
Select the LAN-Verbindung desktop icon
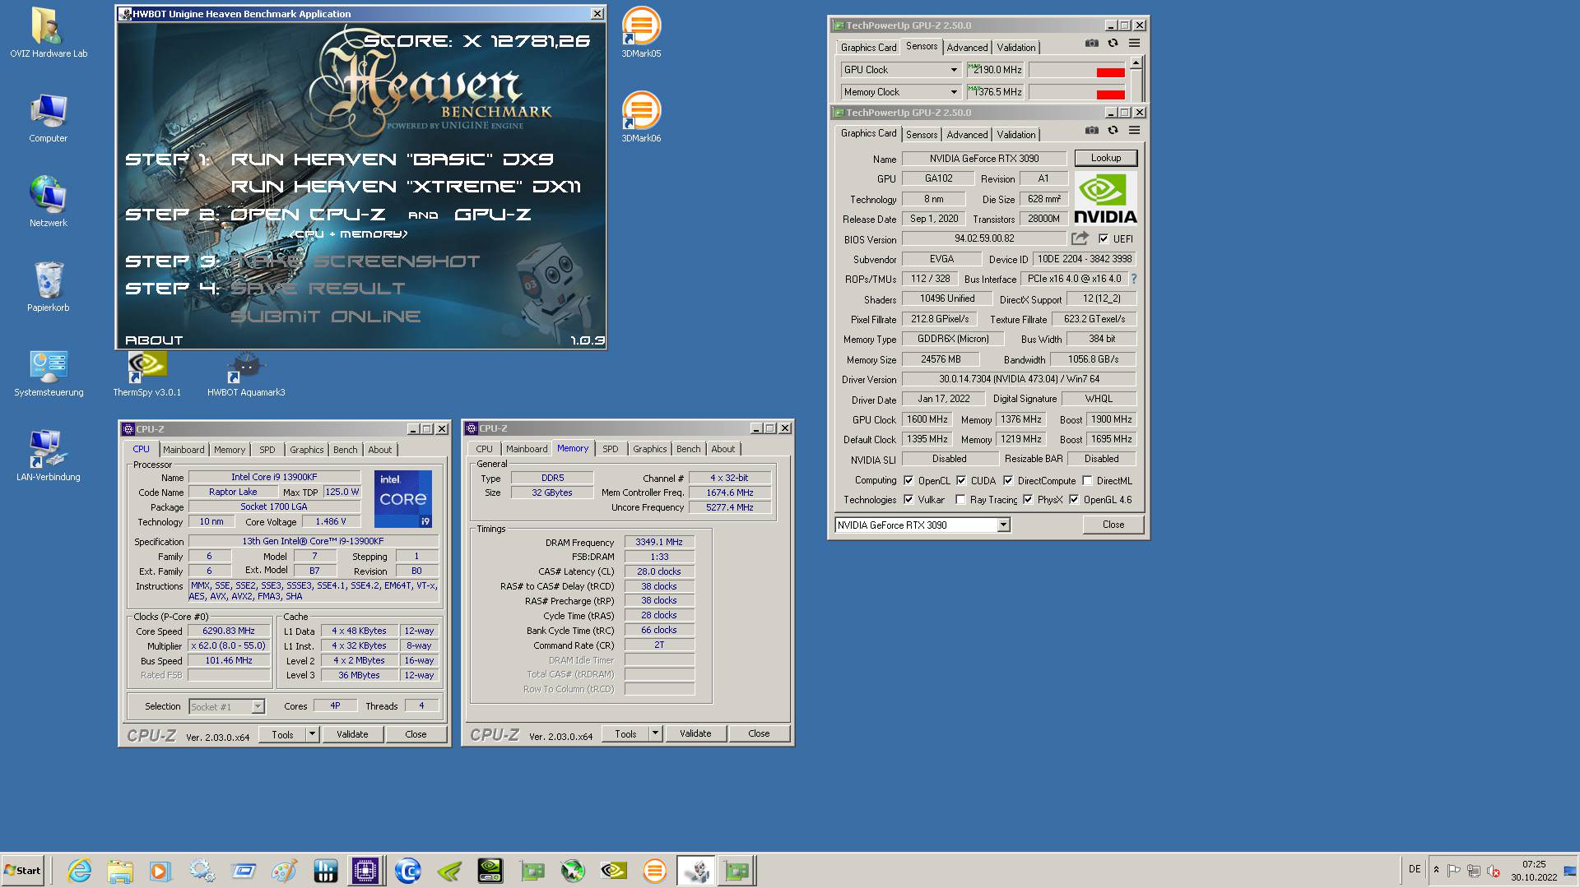(49, 456)
